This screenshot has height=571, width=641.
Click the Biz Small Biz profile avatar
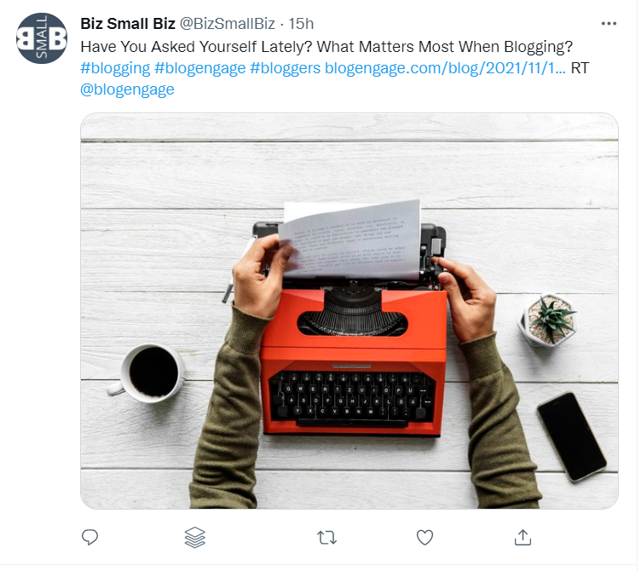tap(42, 38)
